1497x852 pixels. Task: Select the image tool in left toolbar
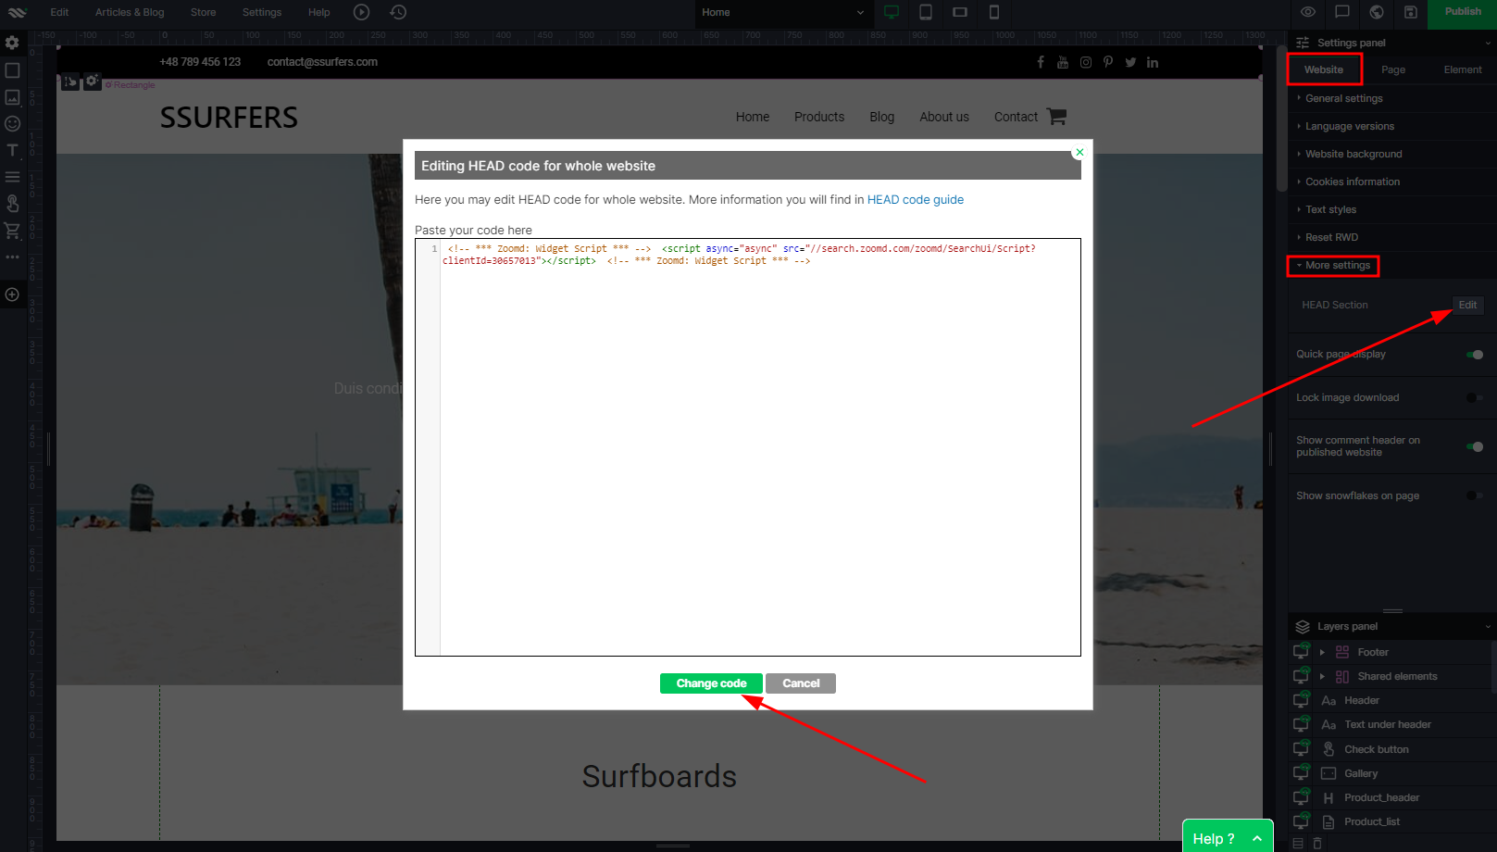12,97
